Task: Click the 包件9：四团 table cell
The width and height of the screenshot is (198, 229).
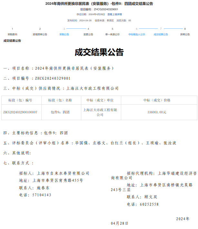Action: click(60, 112)
